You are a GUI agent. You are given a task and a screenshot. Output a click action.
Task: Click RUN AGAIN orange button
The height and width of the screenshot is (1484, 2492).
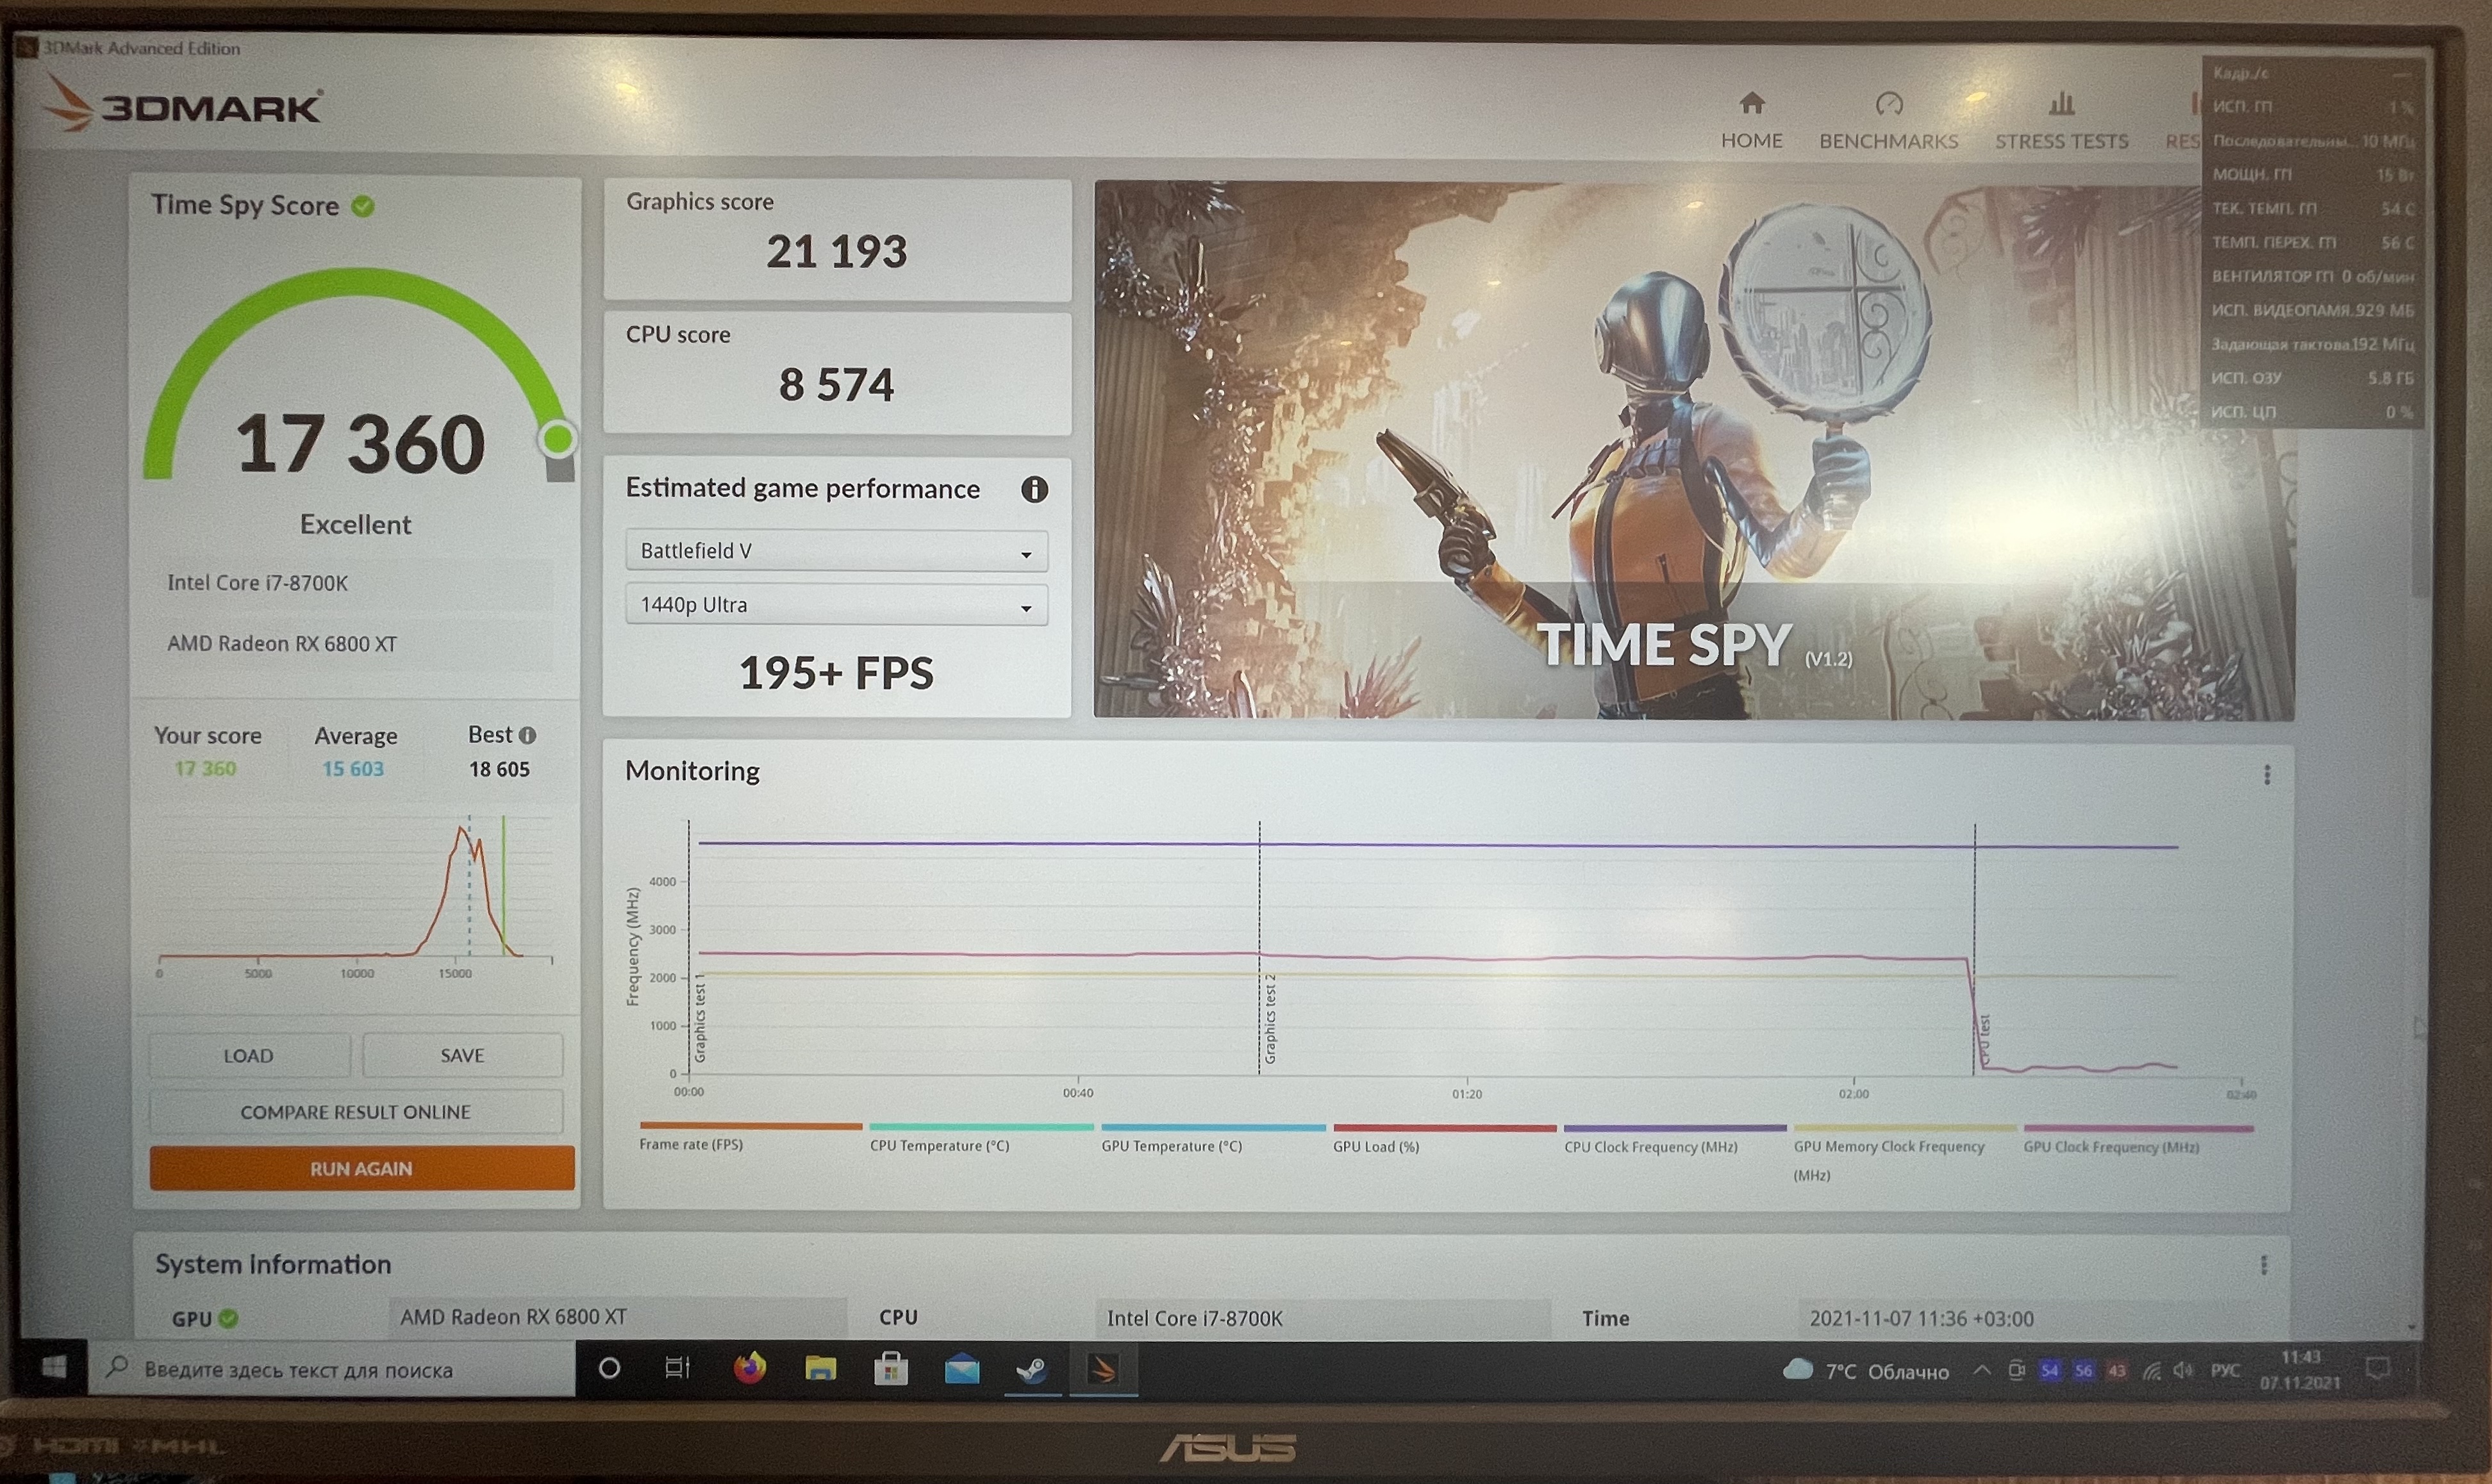pyautogui.click(x=362, y=1168)
